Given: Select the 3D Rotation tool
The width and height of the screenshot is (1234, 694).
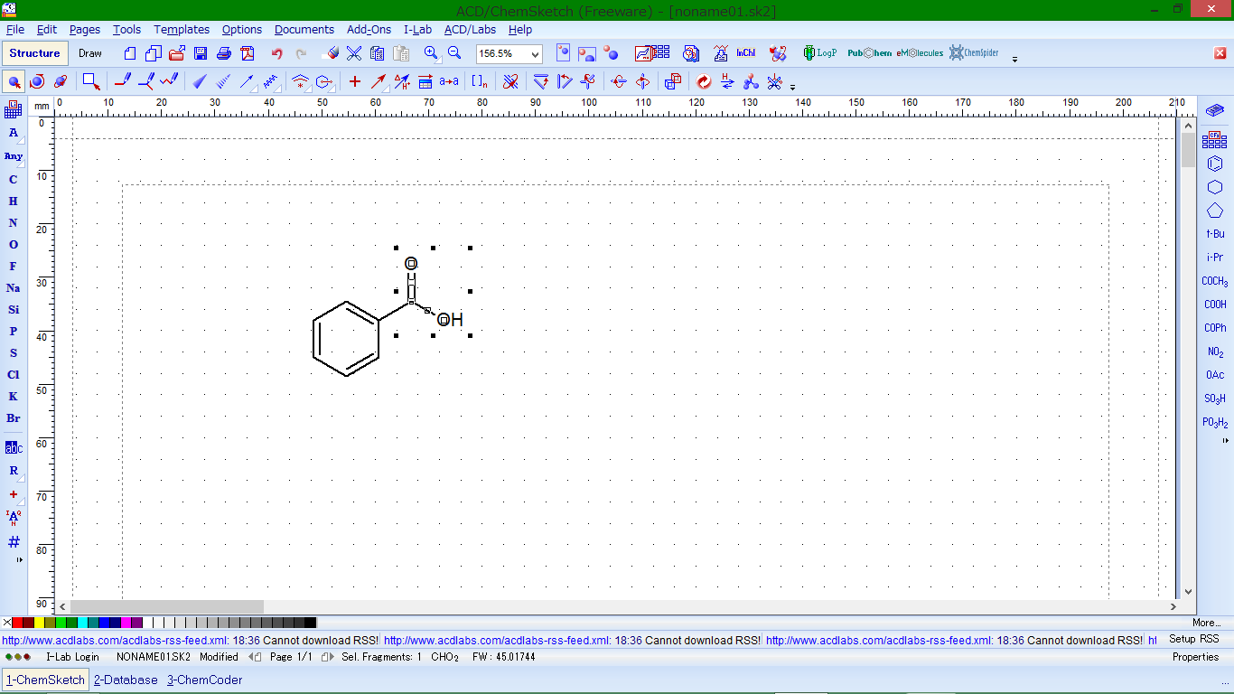Looking at the screenshot, I should 61,81.
